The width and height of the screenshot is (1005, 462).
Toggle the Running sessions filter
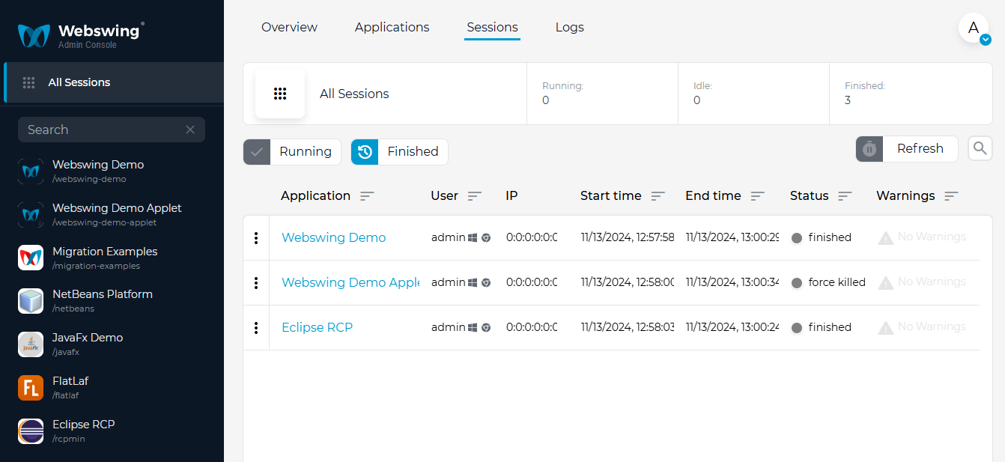[292, 151]
